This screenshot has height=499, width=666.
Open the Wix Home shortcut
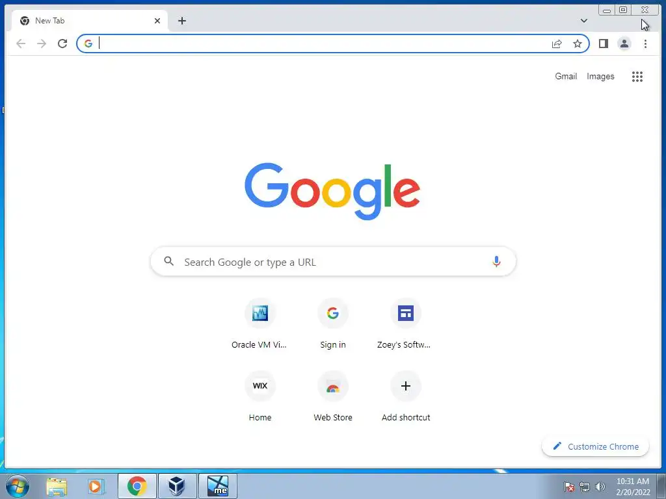click(260, 397)
